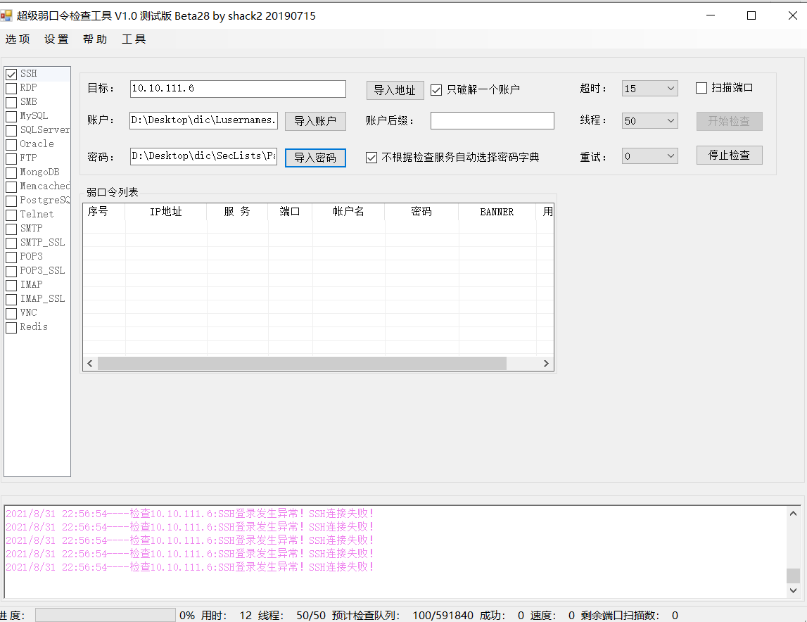
Task: Click the 账户后缀 suffix input field
Action: coord(492,120)
